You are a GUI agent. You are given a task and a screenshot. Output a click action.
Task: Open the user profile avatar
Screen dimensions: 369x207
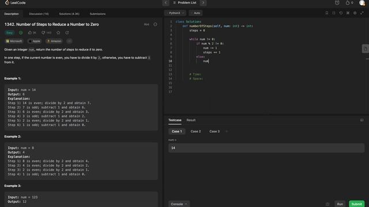(x=362, y=3)
